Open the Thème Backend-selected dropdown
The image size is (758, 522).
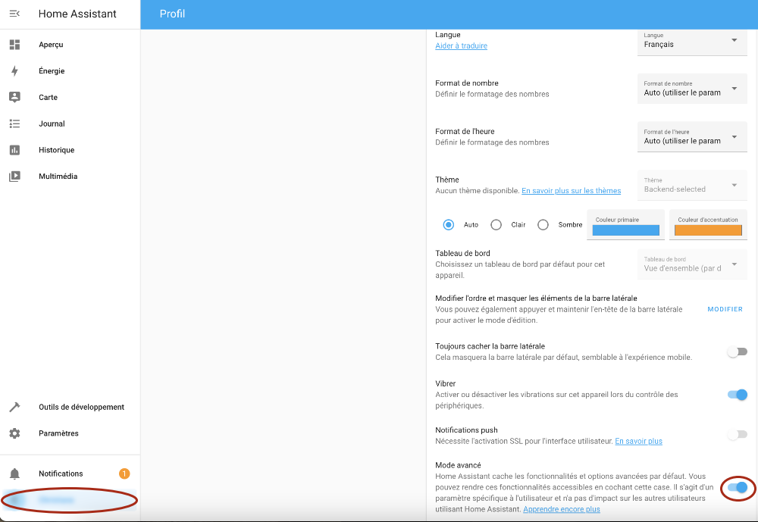pos(692,185)
